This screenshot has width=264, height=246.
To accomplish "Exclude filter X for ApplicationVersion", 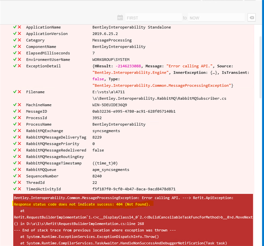I will [x=19, y=33].
